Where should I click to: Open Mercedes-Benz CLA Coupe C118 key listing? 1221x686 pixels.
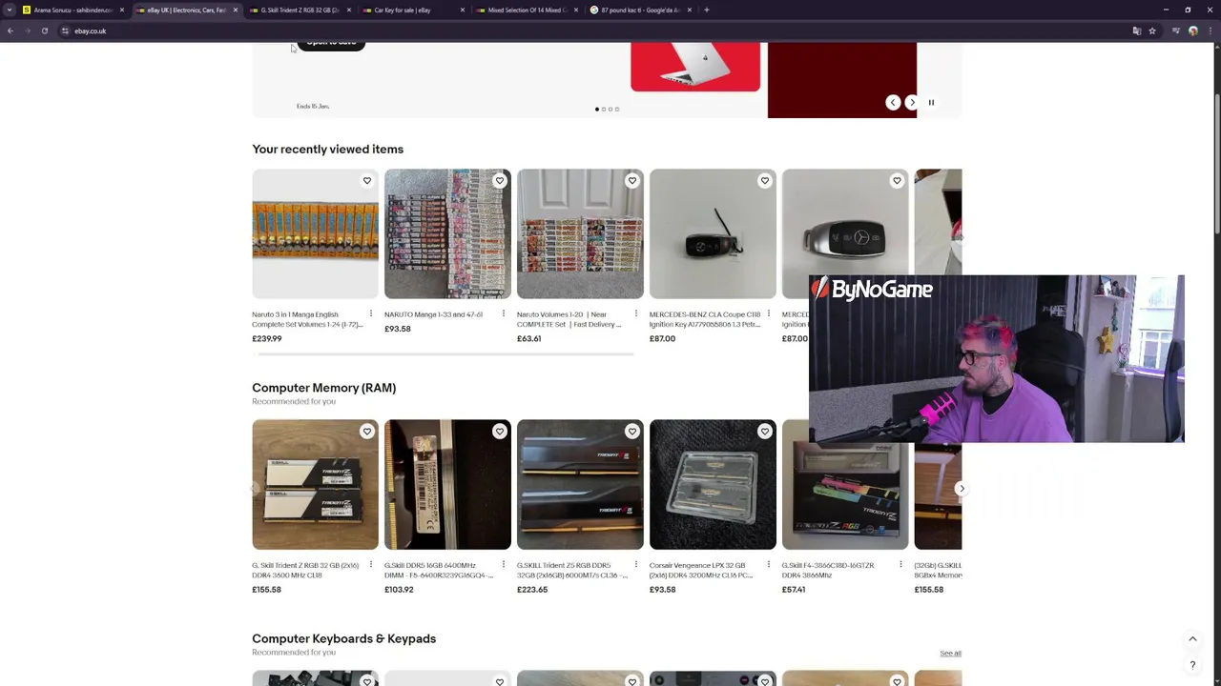(x=705, y=319)
